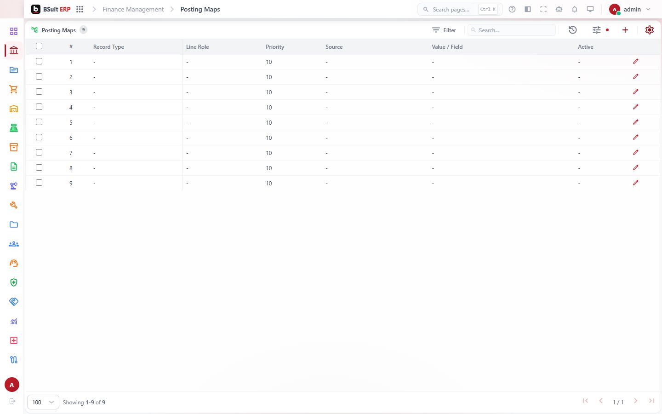Image resolution: width=662 pixels, height=414 pixels.
Task: Go to Finance Management breadcrumb
Action: coord(133,9)
